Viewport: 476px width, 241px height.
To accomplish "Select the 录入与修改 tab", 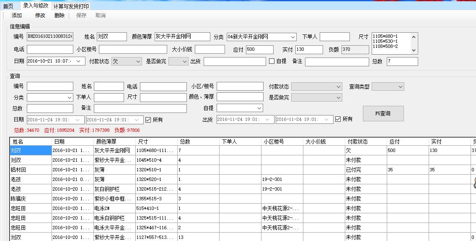I will point(36,6).
